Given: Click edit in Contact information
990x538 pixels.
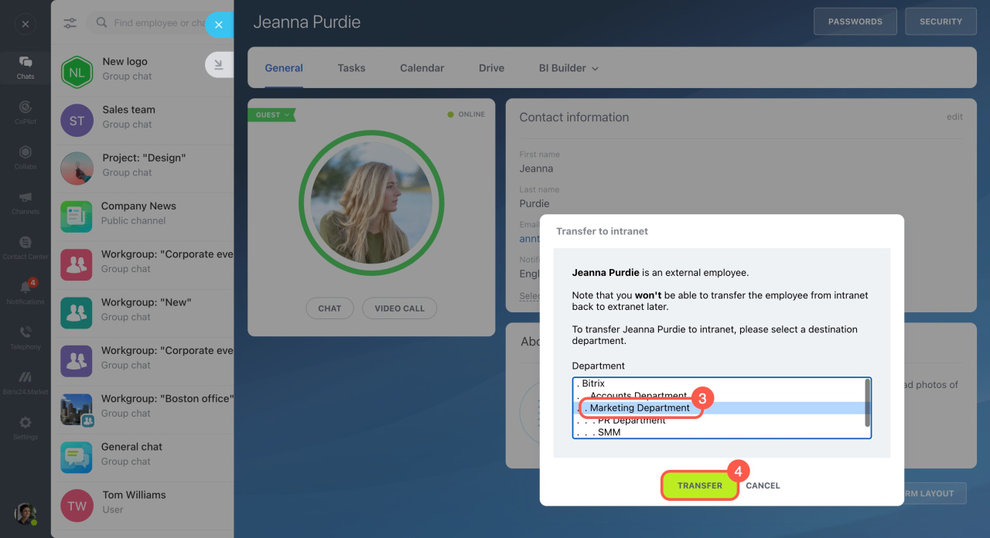Looking at the screenshot, I should [954, 117].
